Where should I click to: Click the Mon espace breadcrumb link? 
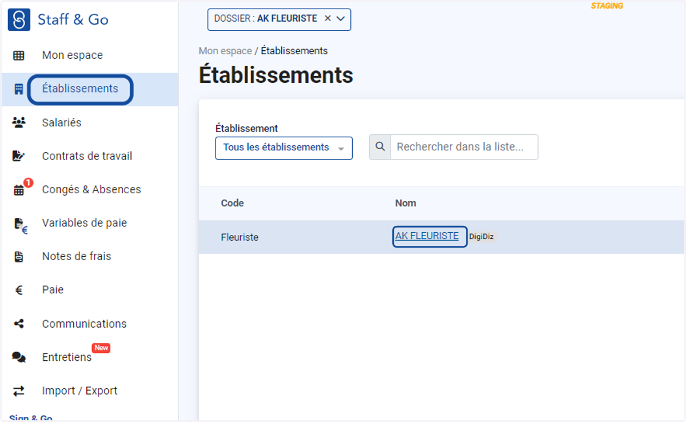pyautogui.click(x=225, y=51)
